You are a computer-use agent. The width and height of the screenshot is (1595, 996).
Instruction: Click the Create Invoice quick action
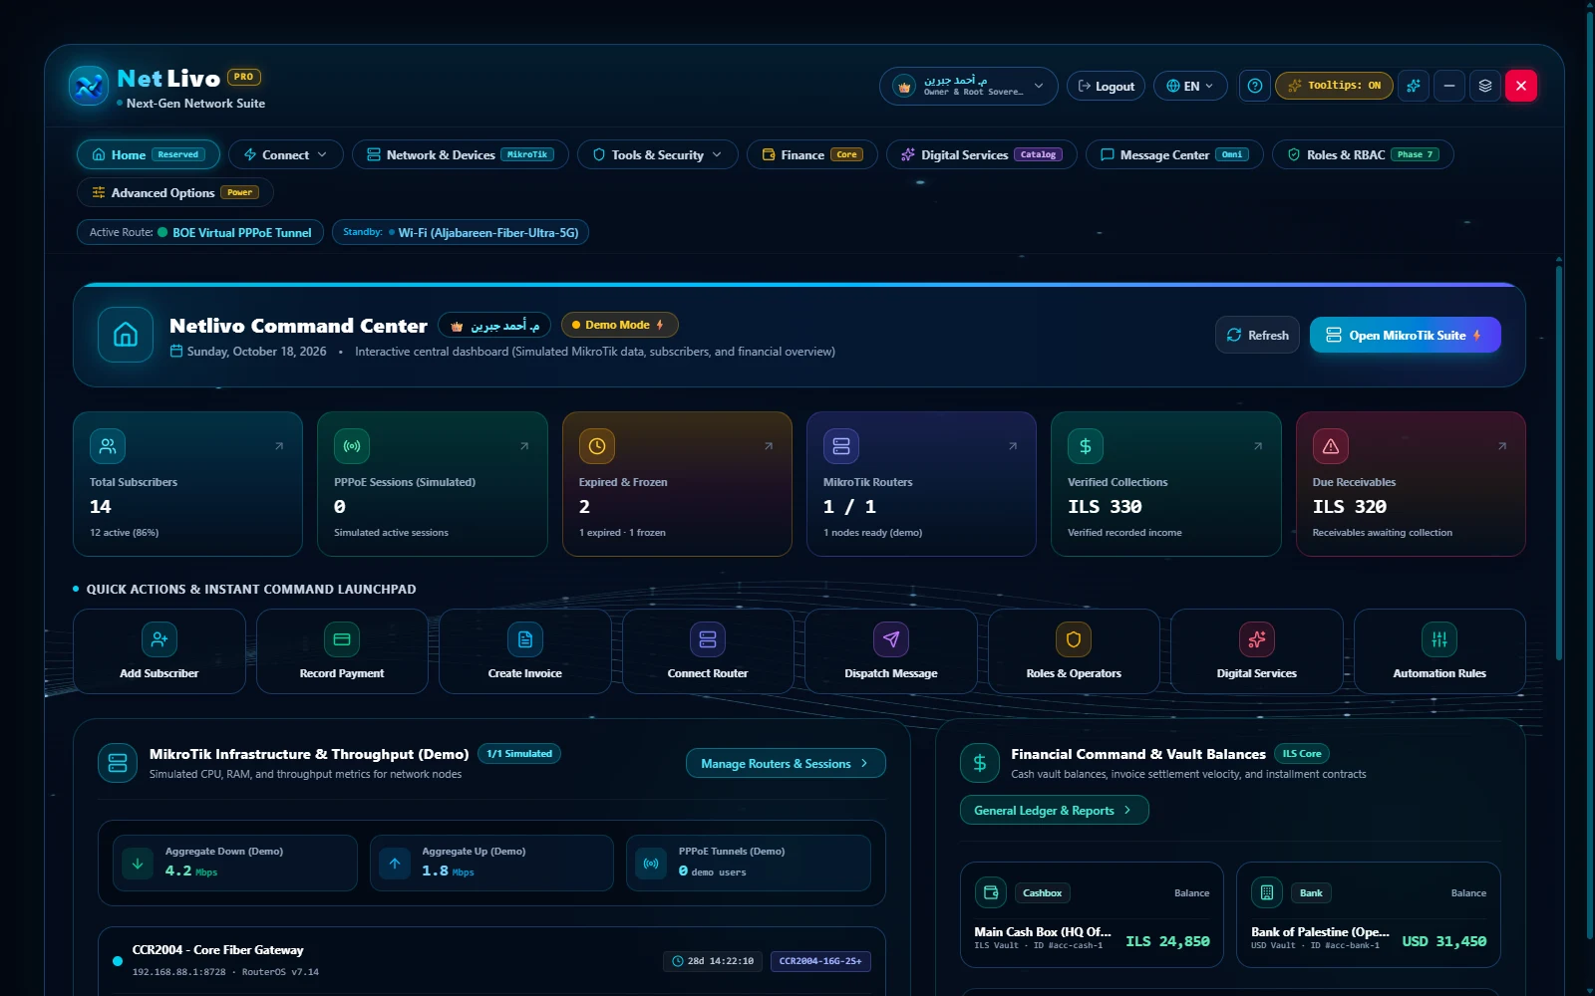(525, 651)
